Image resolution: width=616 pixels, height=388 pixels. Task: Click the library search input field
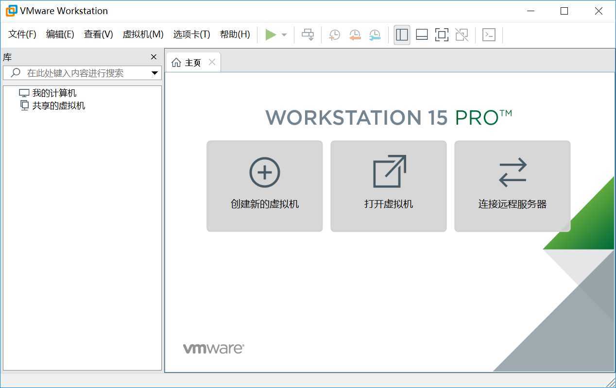pyautogui.click(x=82, y=73)
